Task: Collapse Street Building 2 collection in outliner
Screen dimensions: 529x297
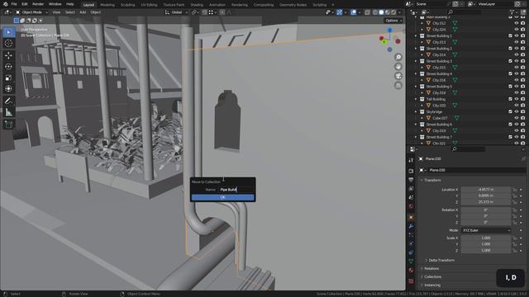Action: 416,49
